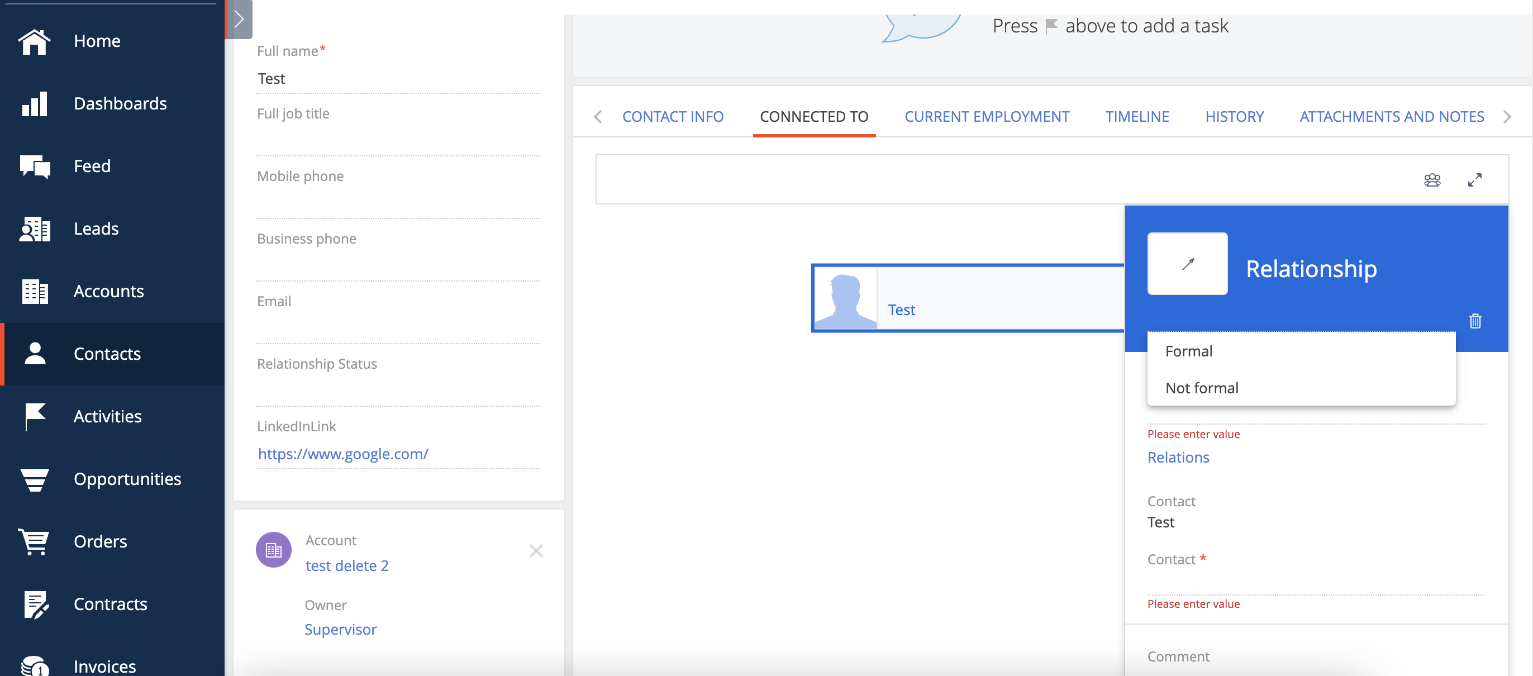Expand the relationship diagram to fullscreen

click(x=1474, y=180)
